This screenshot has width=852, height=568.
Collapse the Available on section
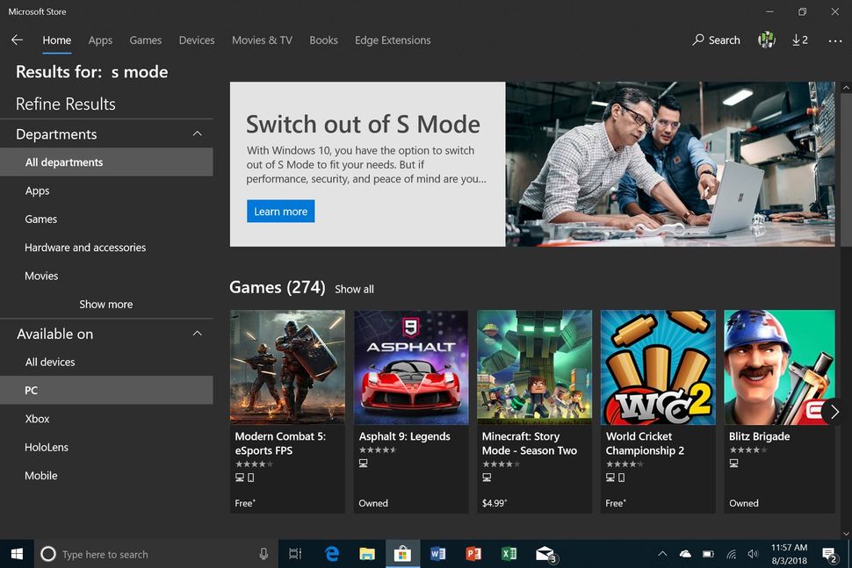[x=198, y=334]
